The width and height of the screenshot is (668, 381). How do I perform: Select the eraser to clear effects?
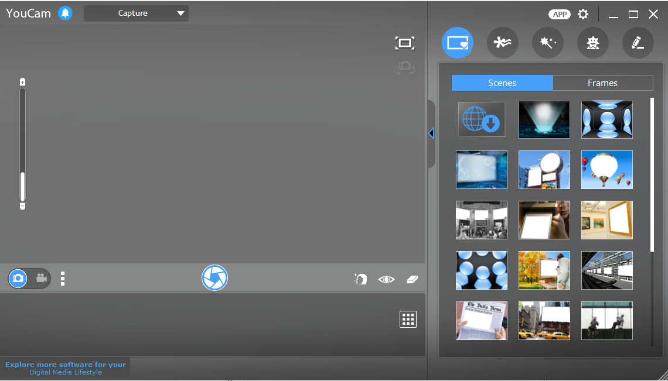pyautogui.click(x=412, y=279)
